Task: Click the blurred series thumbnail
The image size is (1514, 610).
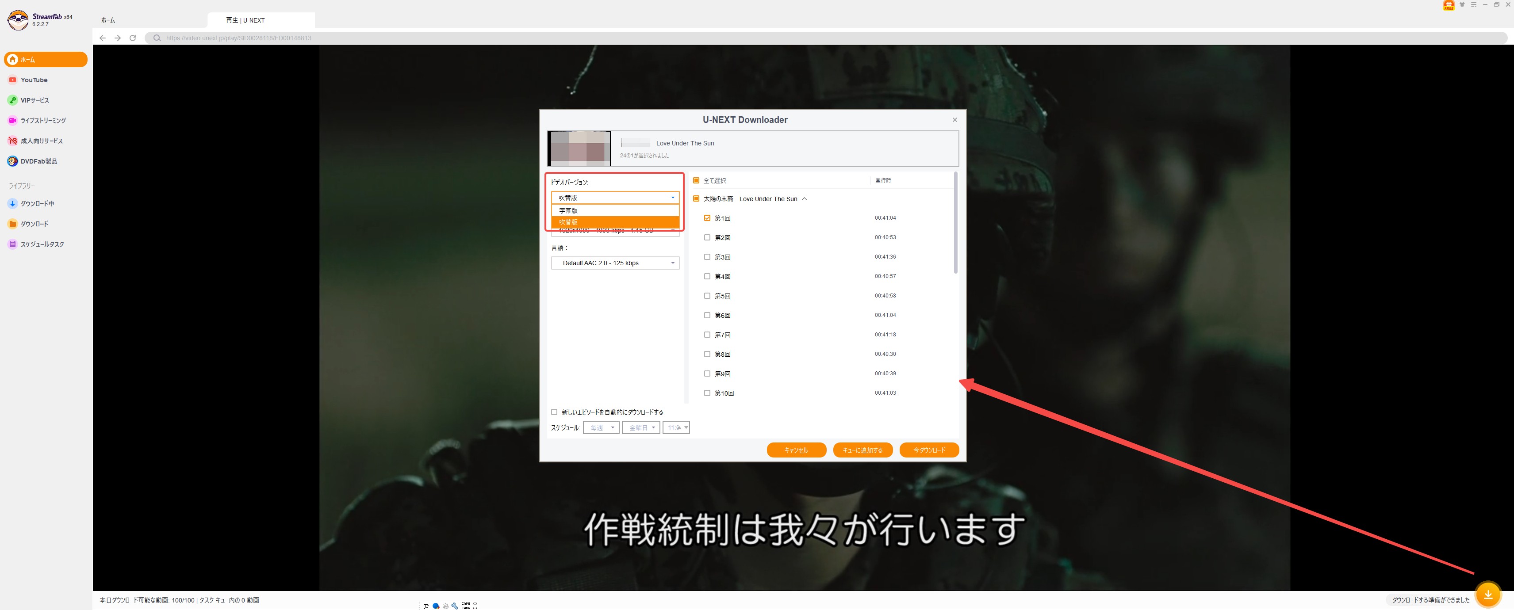Action: (x=579, y=149)
